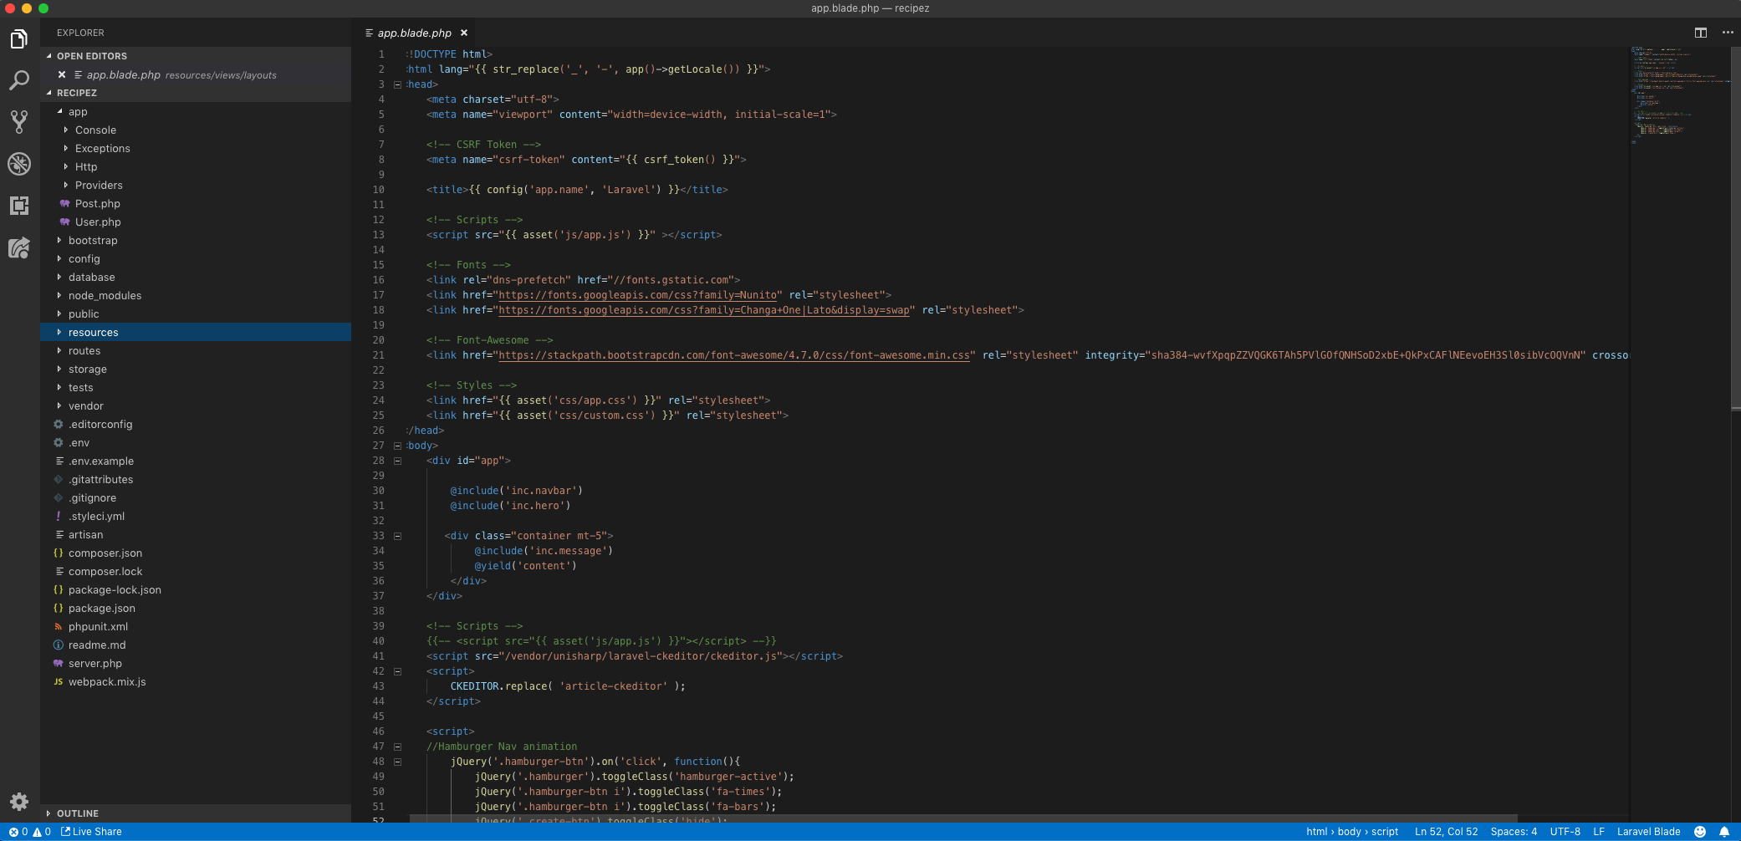The height and width of the screenshot is (841, 1741).
Task: Split the editor to the right
Action: click(x=1701, y=33)
